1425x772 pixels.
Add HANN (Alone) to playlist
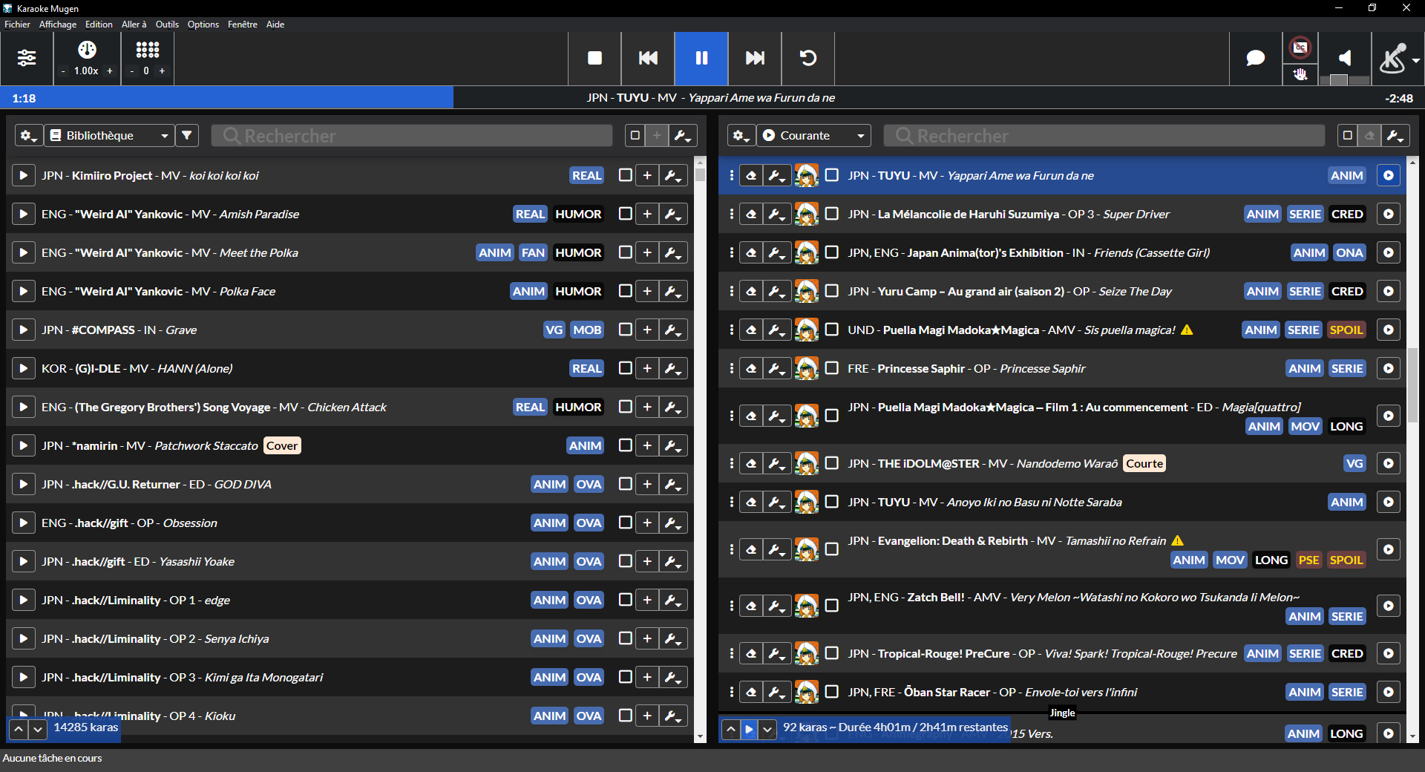tap(647, 369)
